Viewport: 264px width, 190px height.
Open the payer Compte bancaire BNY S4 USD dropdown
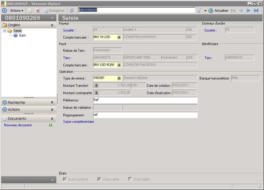[119, 37]
